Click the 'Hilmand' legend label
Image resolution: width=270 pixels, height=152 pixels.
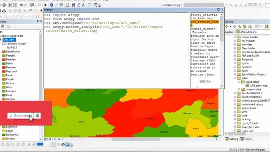click(x=11, y=91)
